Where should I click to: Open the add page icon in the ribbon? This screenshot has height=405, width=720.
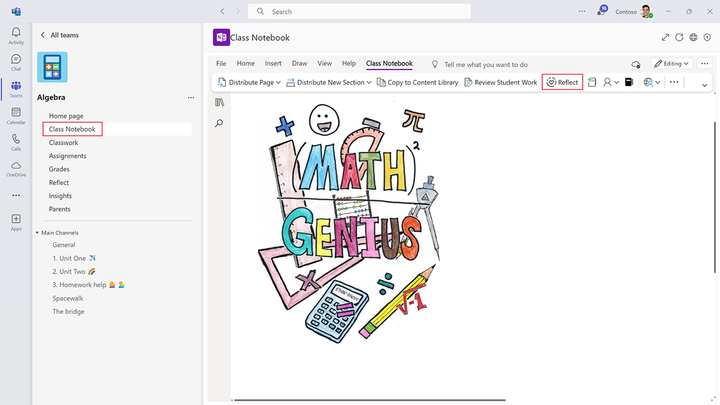(592, 82)
